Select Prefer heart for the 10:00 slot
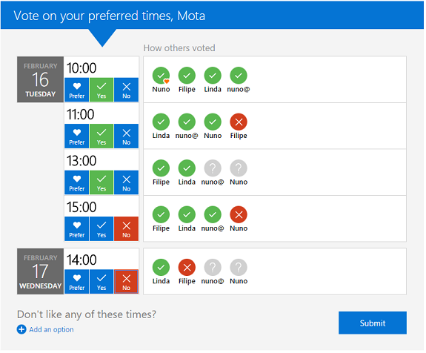 pos(77,90)
